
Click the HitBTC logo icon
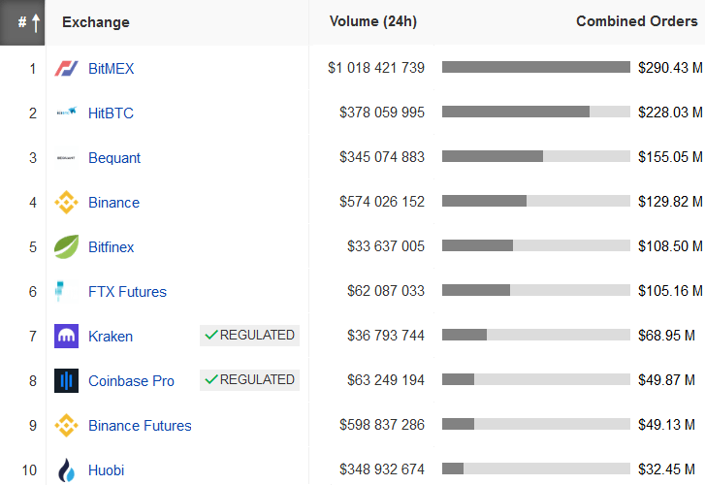coord(66,113)
